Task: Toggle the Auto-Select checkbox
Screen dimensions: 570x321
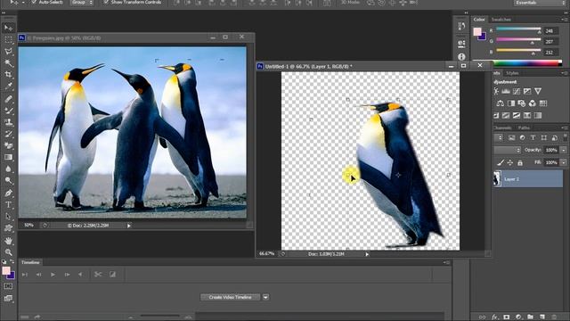Action: [34, 2]
